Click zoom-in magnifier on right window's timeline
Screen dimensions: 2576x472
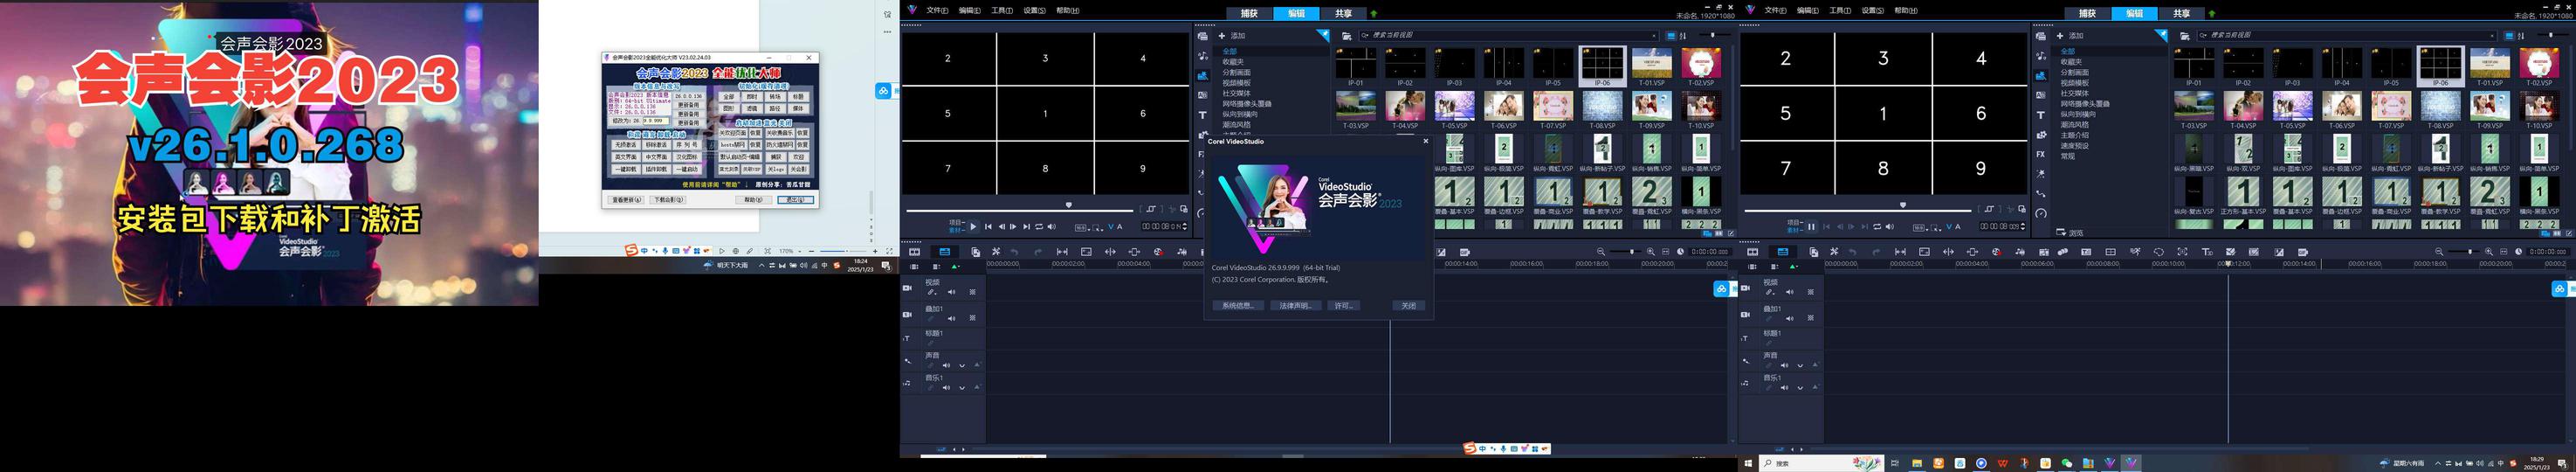coord(2488,252)
